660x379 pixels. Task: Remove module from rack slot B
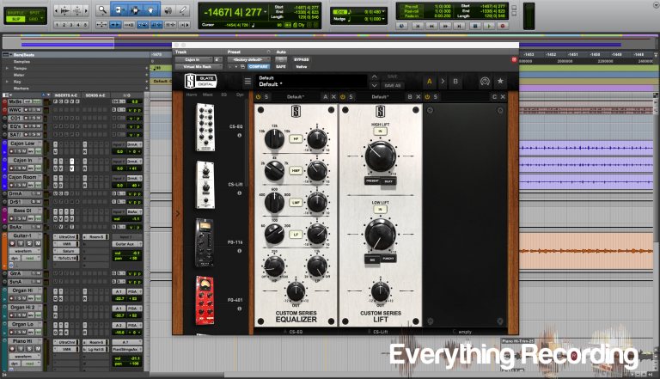coord(419,97)
